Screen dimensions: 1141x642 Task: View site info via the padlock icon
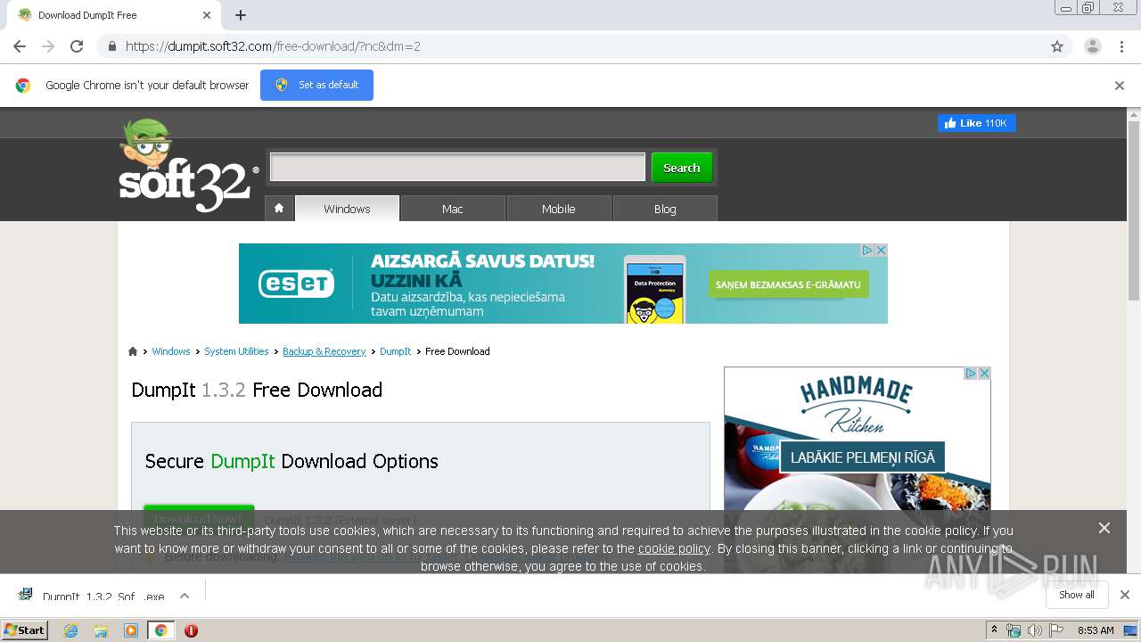pos(111,46)
